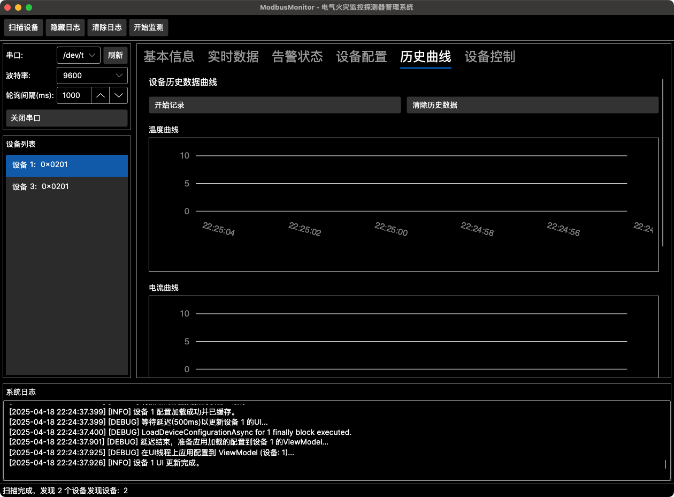Click log line 设备 1 UI 更新完成
Viewport: 674px width, 497px height.
tap(105, 463)
